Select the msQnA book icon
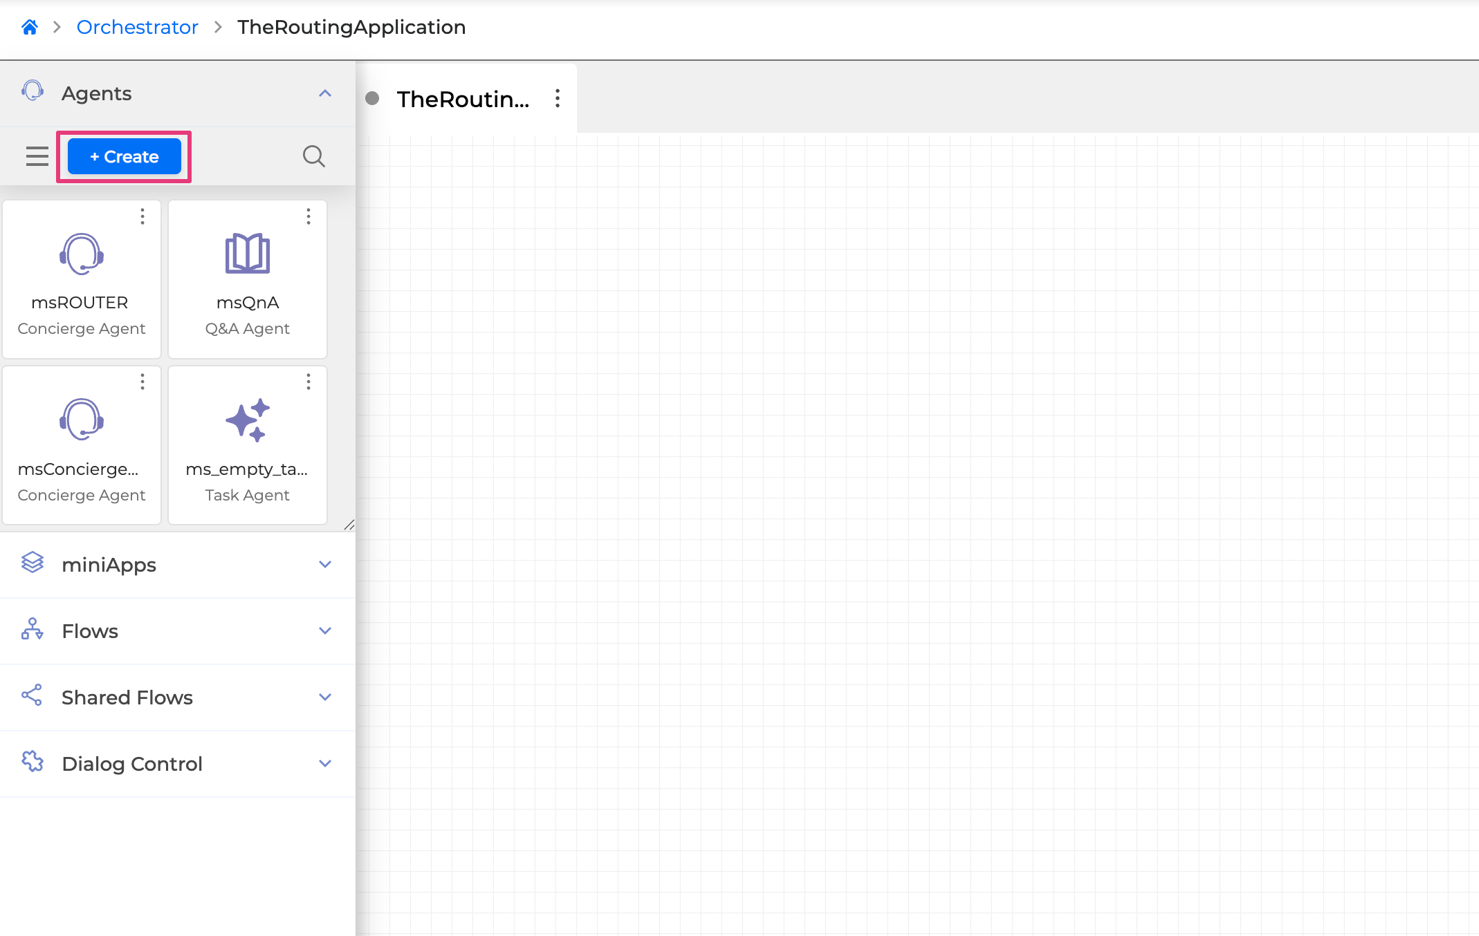The width and height of the screenshot is (1479, 936). [248, 254]
